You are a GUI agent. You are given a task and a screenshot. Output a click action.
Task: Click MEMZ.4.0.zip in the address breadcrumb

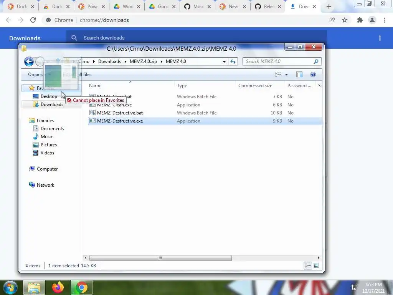pos(143,61)
